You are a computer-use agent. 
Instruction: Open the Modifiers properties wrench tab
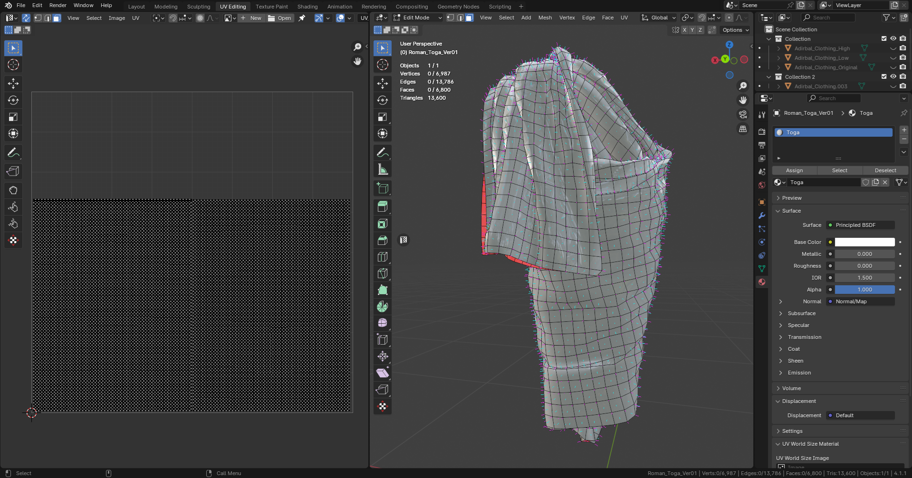tap(762, 216)
